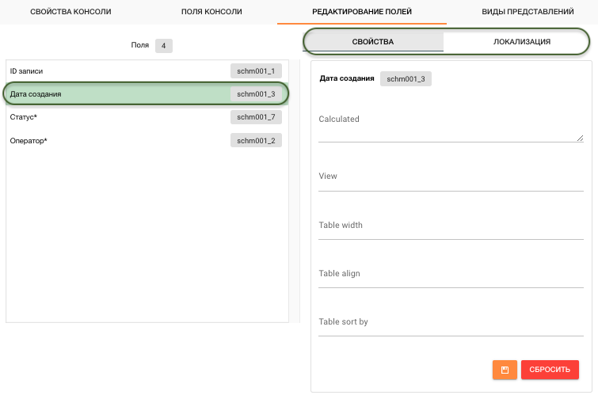Open the СВОЙСТВА КОНСОЛИ tab
The height and width of the screenshot is (395, 598).
click(x=70, y=12)
